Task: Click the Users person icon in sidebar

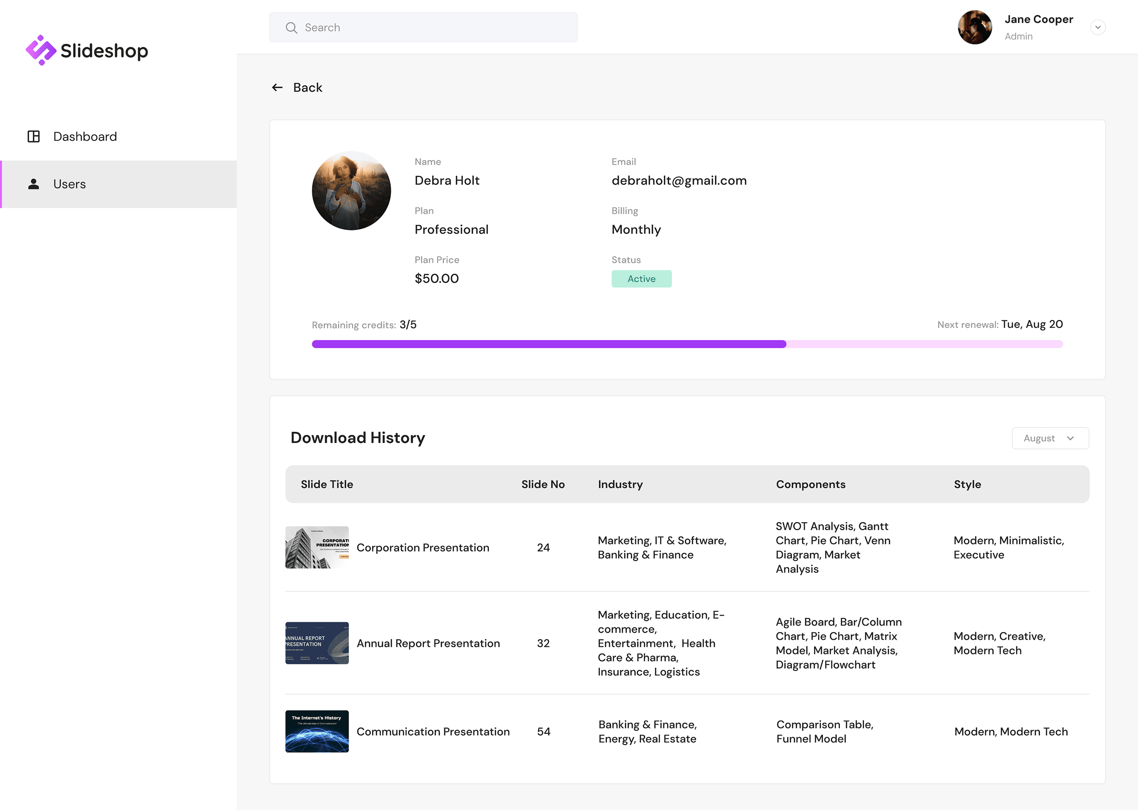Action: tap(33, 184)
